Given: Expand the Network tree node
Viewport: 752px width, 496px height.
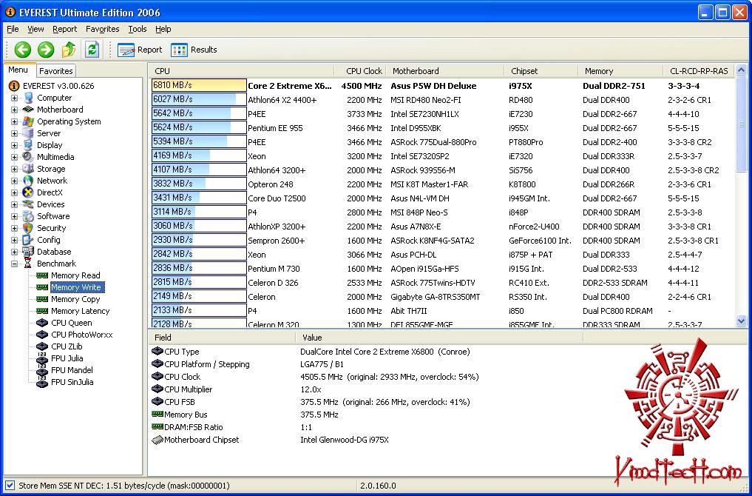Looking at the screenshot, I should point(14,181).
